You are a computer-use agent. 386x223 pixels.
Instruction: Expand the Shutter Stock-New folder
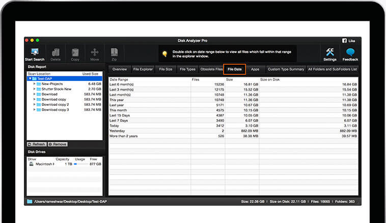point(35,89)
